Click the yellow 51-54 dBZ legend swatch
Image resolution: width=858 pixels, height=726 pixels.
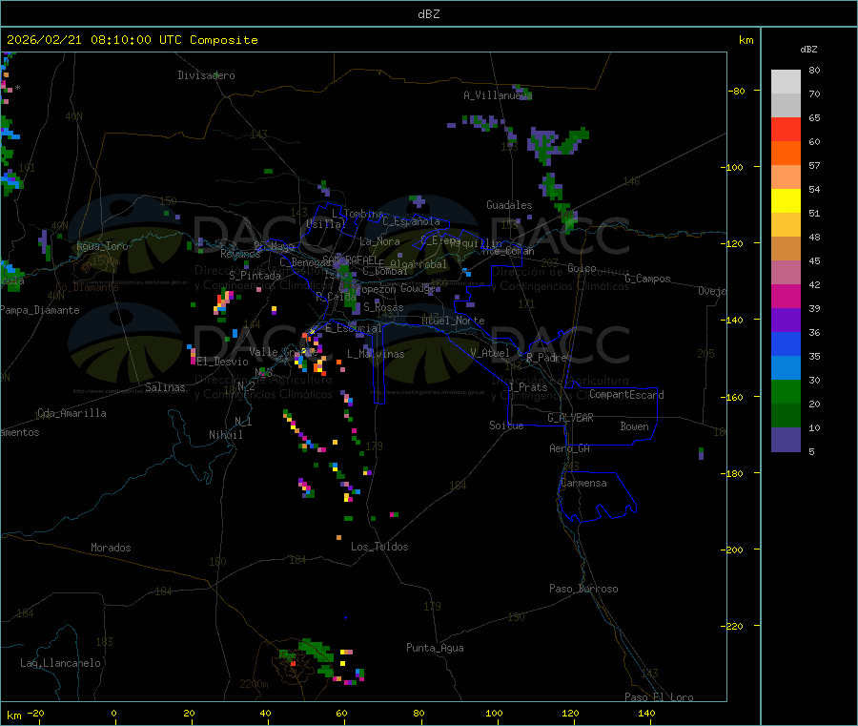pos(786,201)
